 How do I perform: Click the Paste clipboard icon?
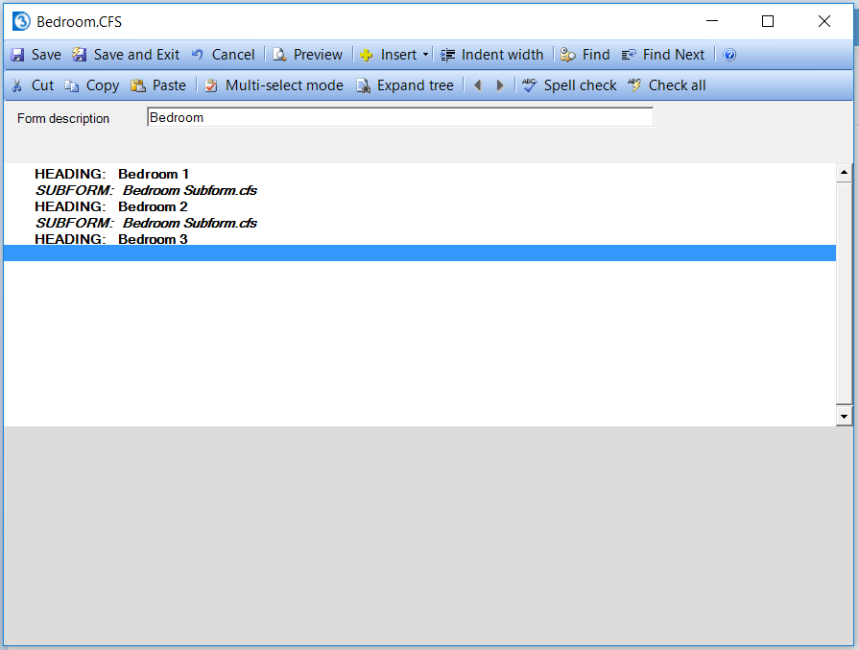(137, 85)
